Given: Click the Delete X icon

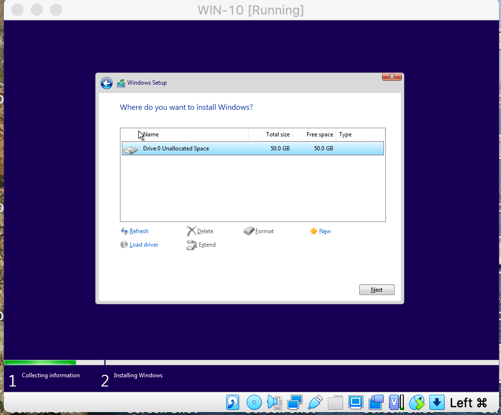Looking at the screenshot, I should (191, 231).
